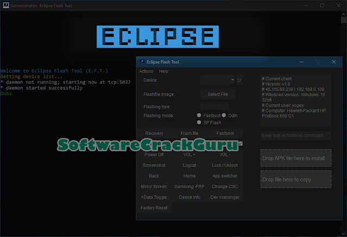Click the Fastboot reboot button
Viewport: 347px width, 237px height.
(225, 133)
